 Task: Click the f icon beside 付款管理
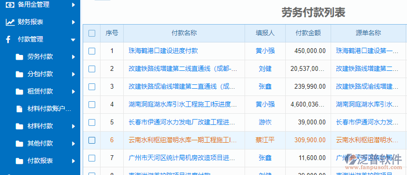pos(8,40)
